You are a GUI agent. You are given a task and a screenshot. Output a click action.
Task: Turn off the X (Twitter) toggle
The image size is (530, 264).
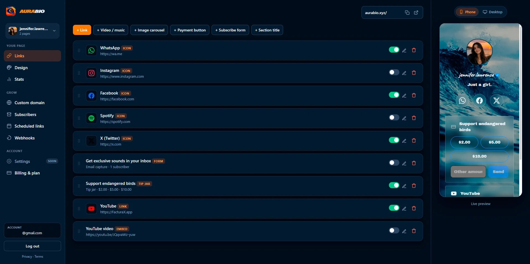pos(394,140)
